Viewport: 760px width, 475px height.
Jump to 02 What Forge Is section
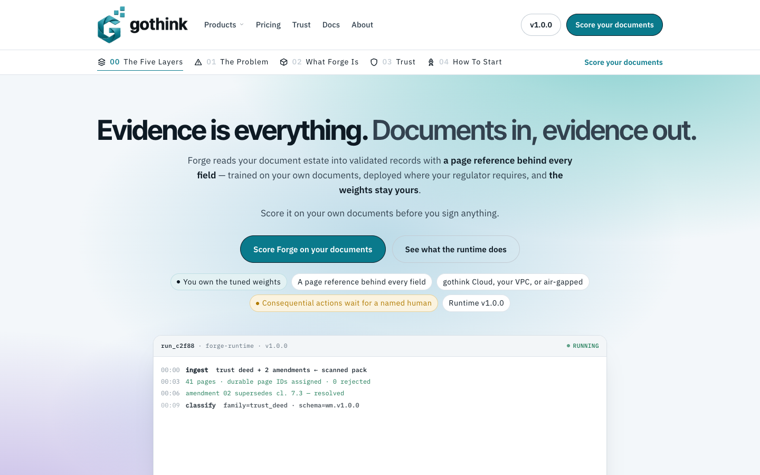coord(319,62)
